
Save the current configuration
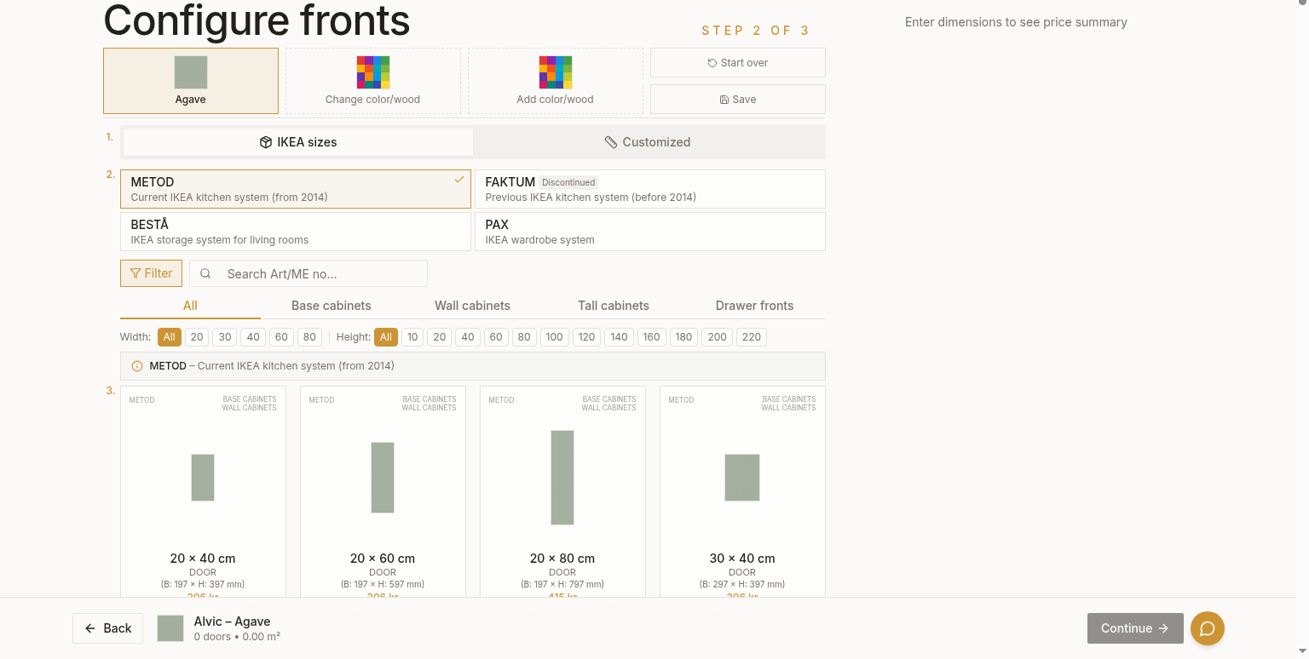(738, 100)
